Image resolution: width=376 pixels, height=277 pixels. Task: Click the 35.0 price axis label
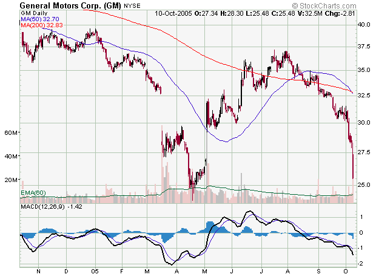(363, 70)
